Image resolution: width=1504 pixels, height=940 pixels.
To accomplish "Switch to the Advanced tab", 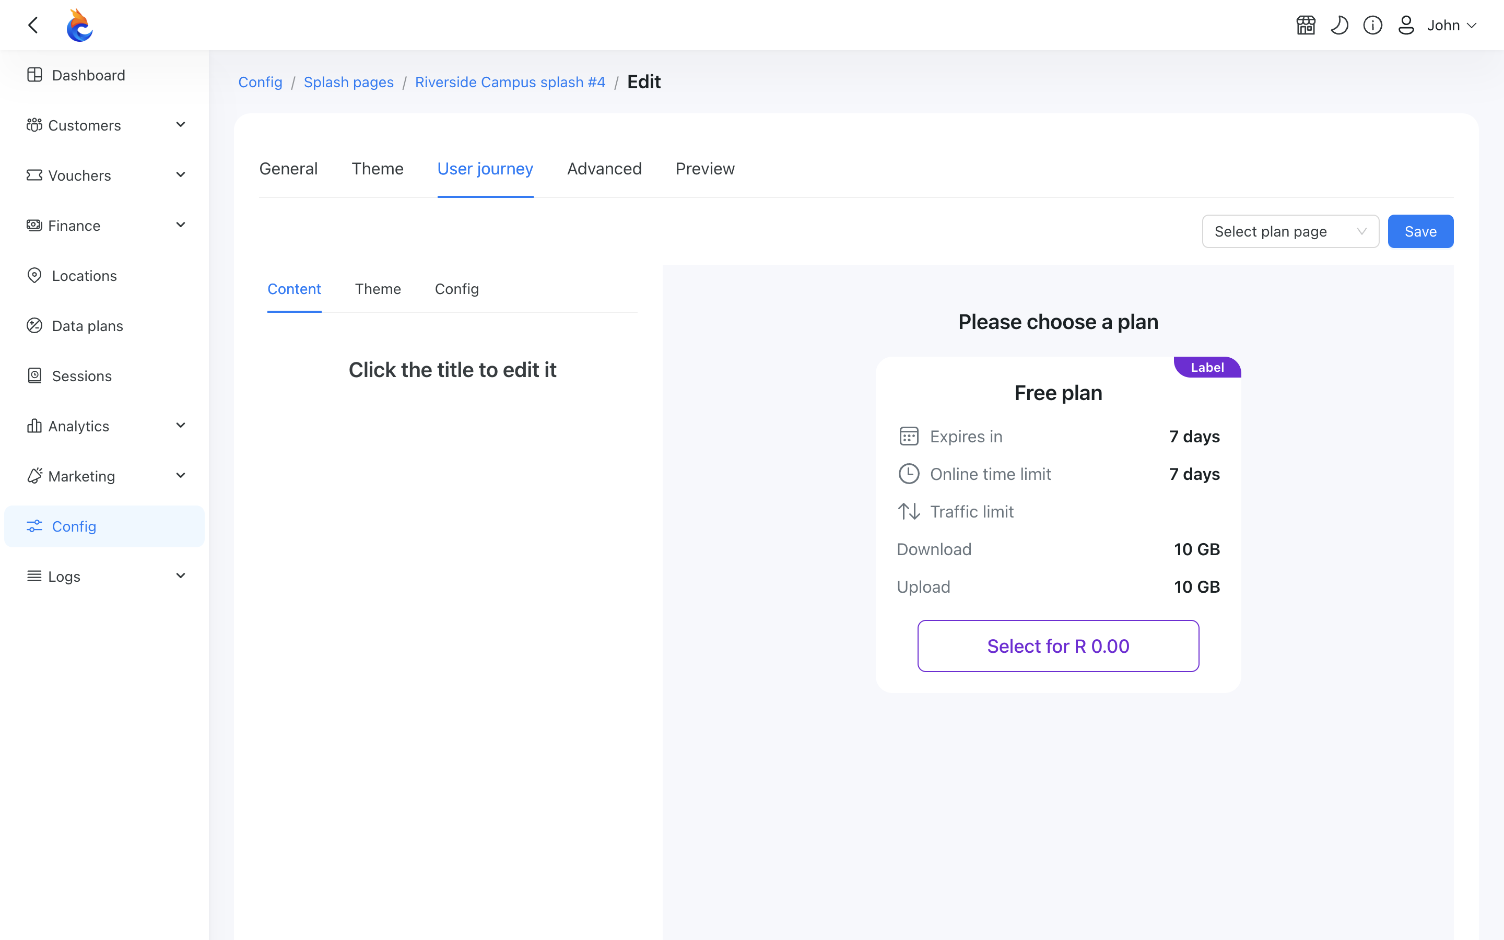I will 604,169.
